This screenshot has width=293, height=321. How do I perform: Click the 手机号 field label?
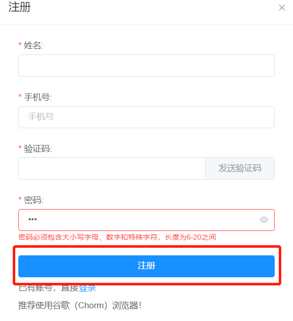coord(38,97)
